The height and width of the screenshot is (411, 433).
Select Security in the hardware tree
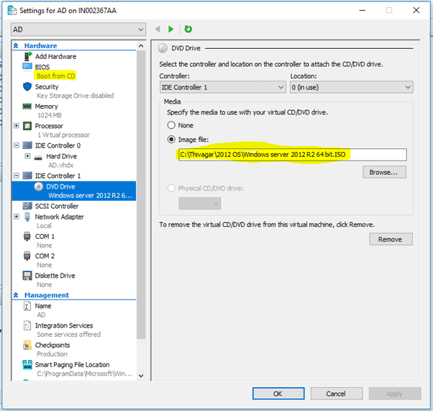click(x=47, y=87)
